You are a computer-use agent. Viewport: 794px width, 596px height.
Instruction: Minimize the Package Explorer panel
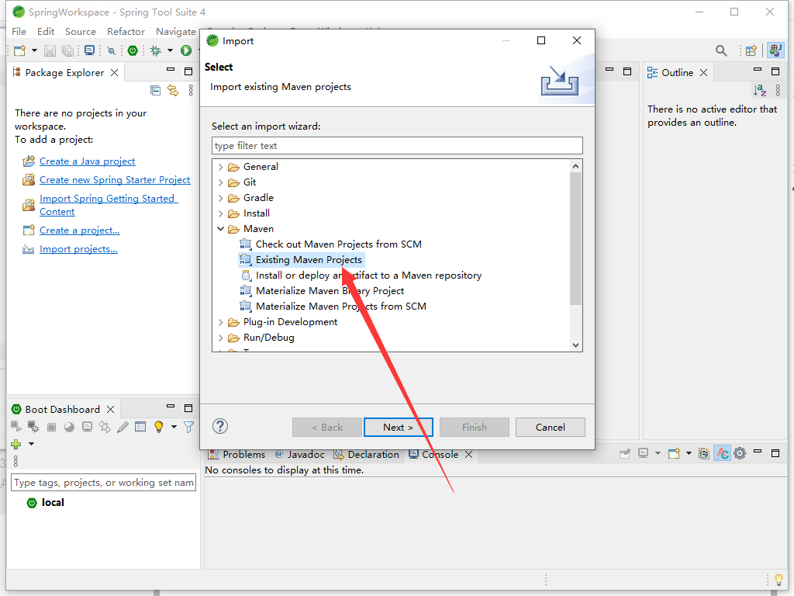[x=171, y=69]
